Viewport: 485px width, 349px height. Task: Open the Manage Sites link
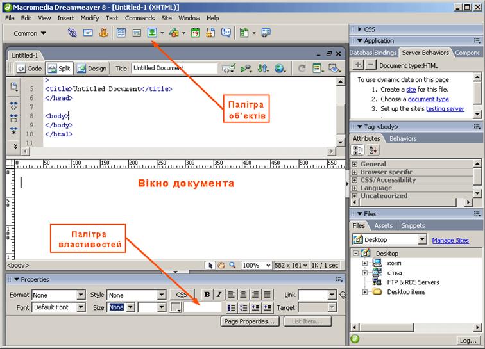(x=450, y=240)
